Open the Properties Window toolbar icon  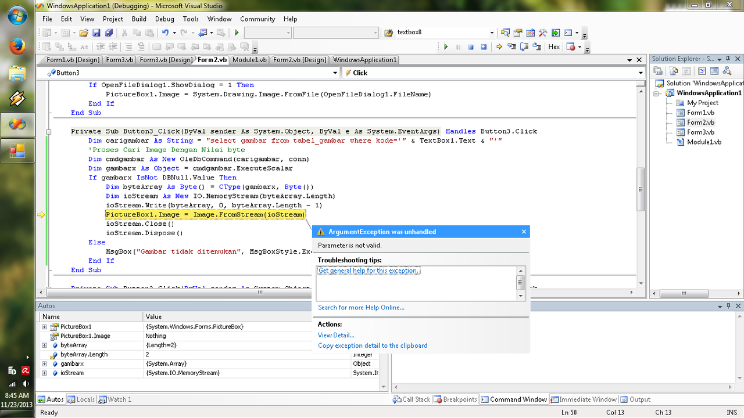tap(518, 33)
